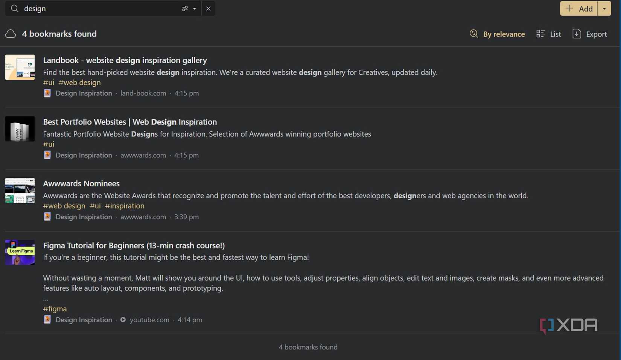This screenshot has height=360, width=621.
Task: Open Awwwards Nominees bookmark title
Action: click(x=81, y=183)
